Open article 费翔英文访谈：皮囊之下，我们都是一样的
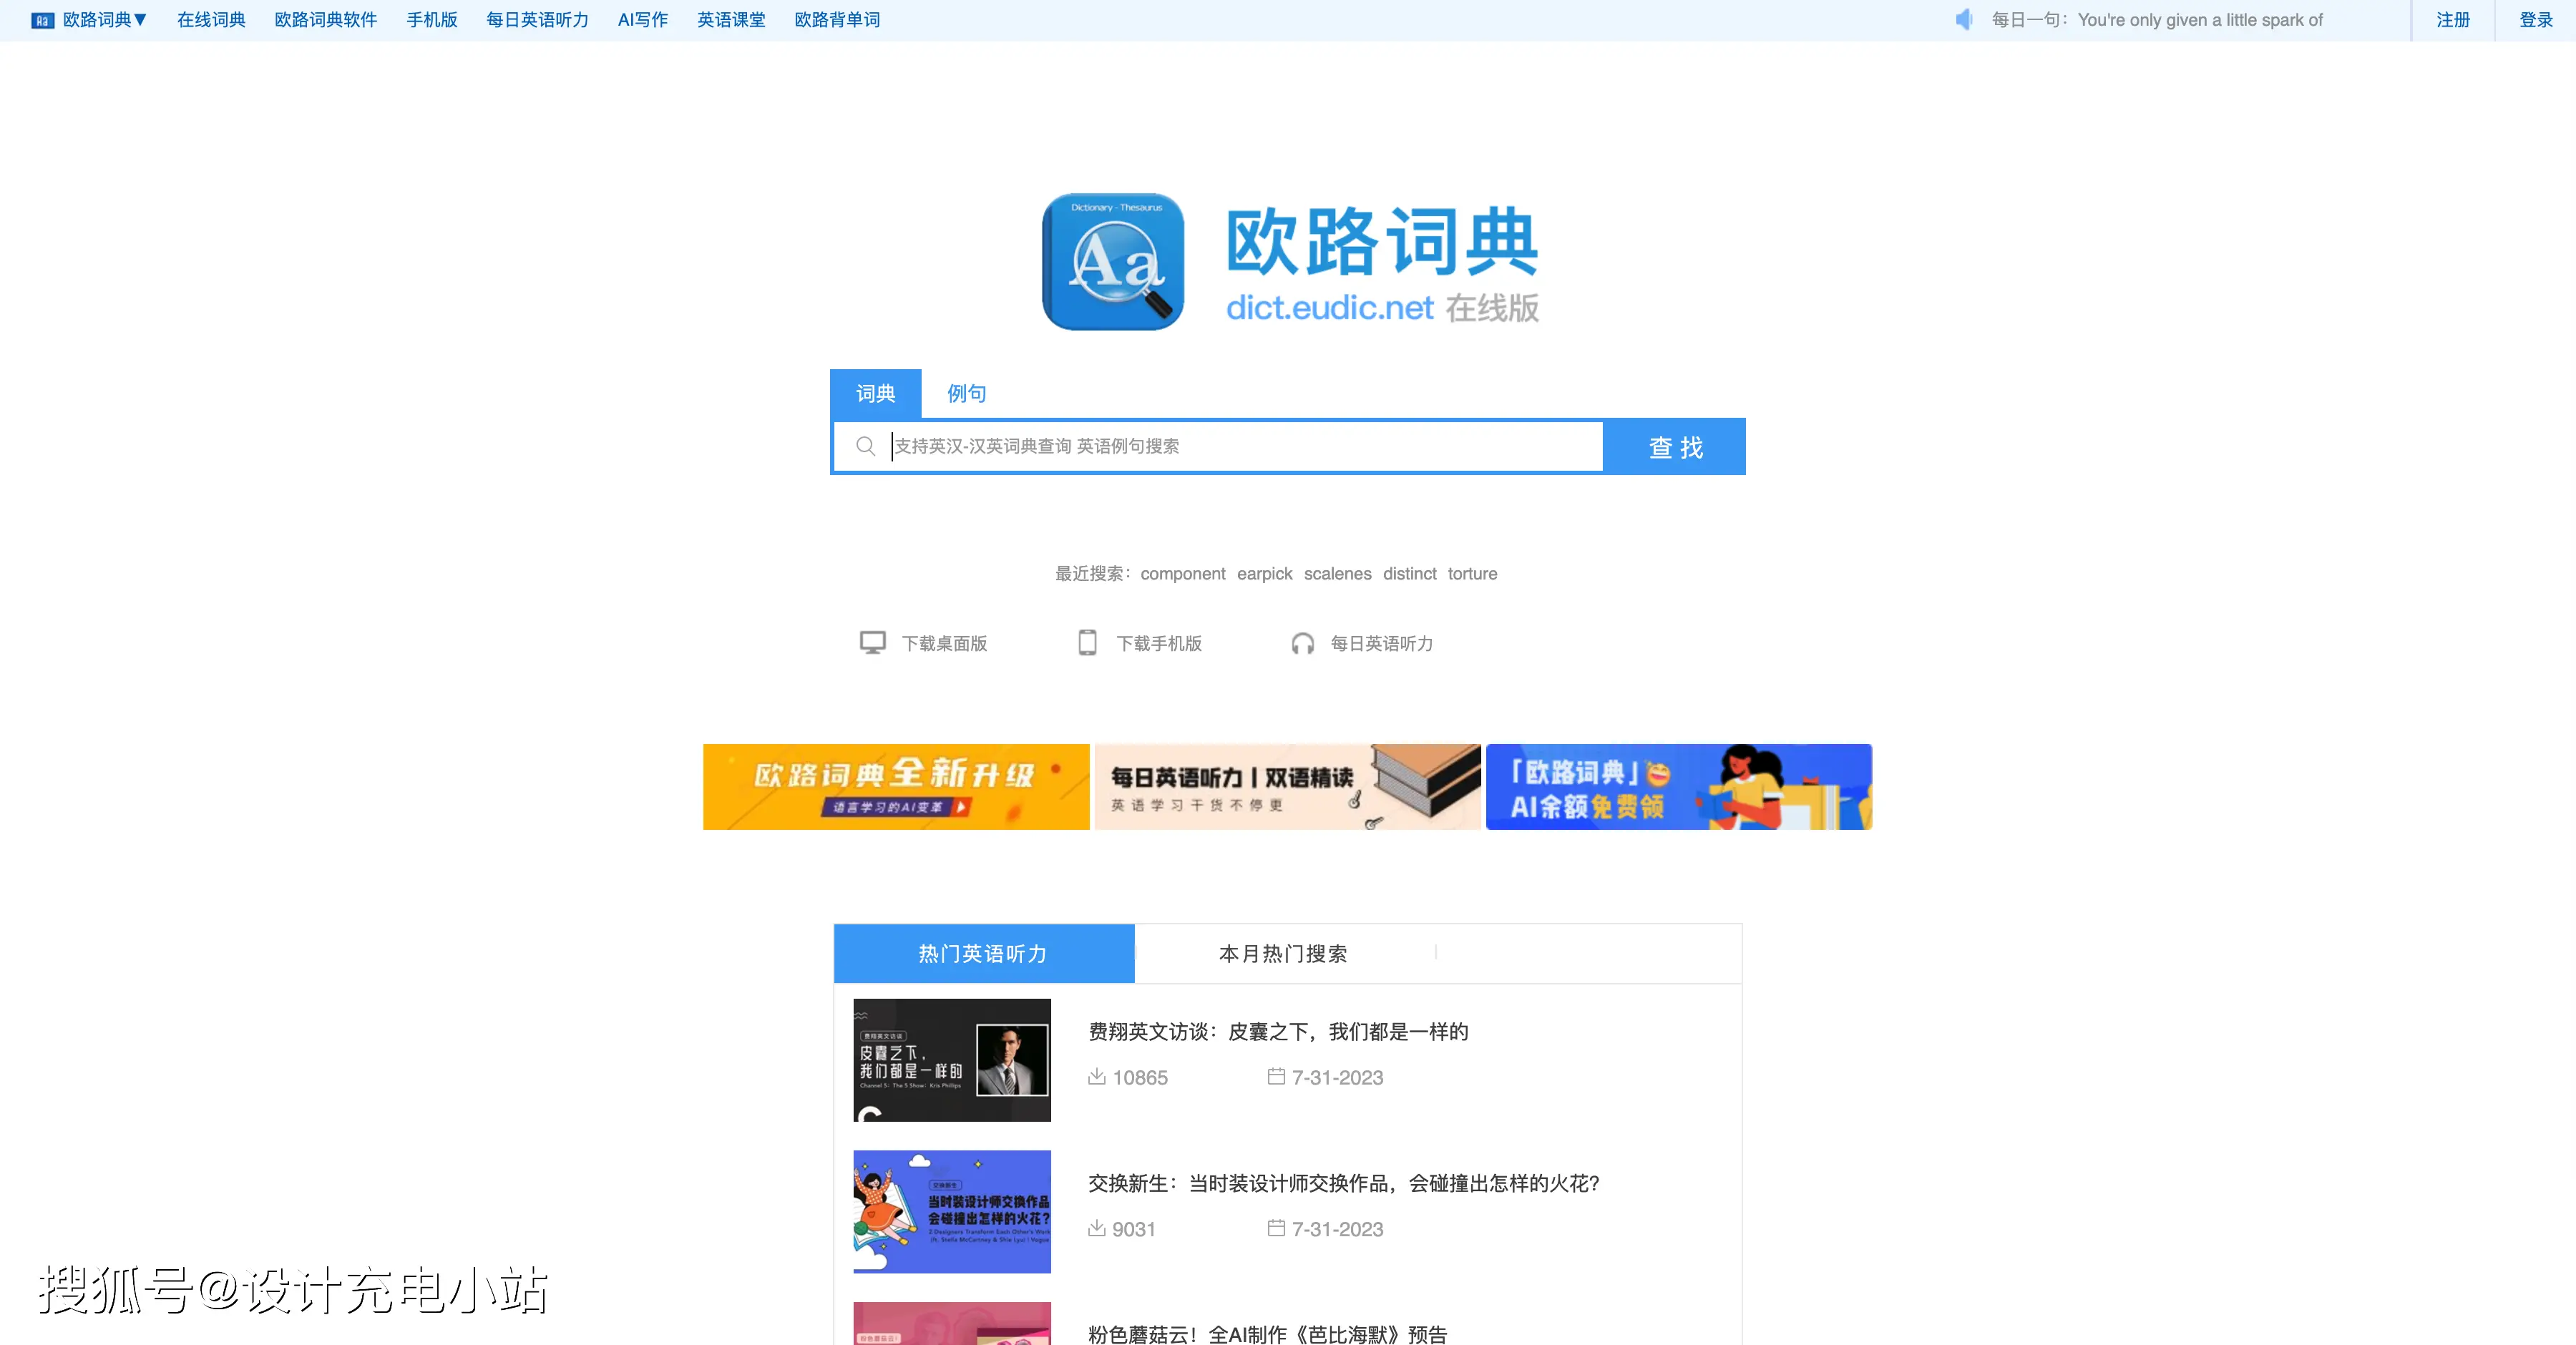The width and height of the screenshot is (2576, 1345). click(x=1278, y=1032)
